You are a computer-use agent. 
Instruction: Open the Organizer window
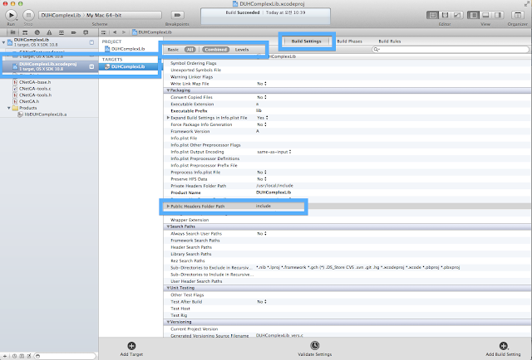[517, 15]
